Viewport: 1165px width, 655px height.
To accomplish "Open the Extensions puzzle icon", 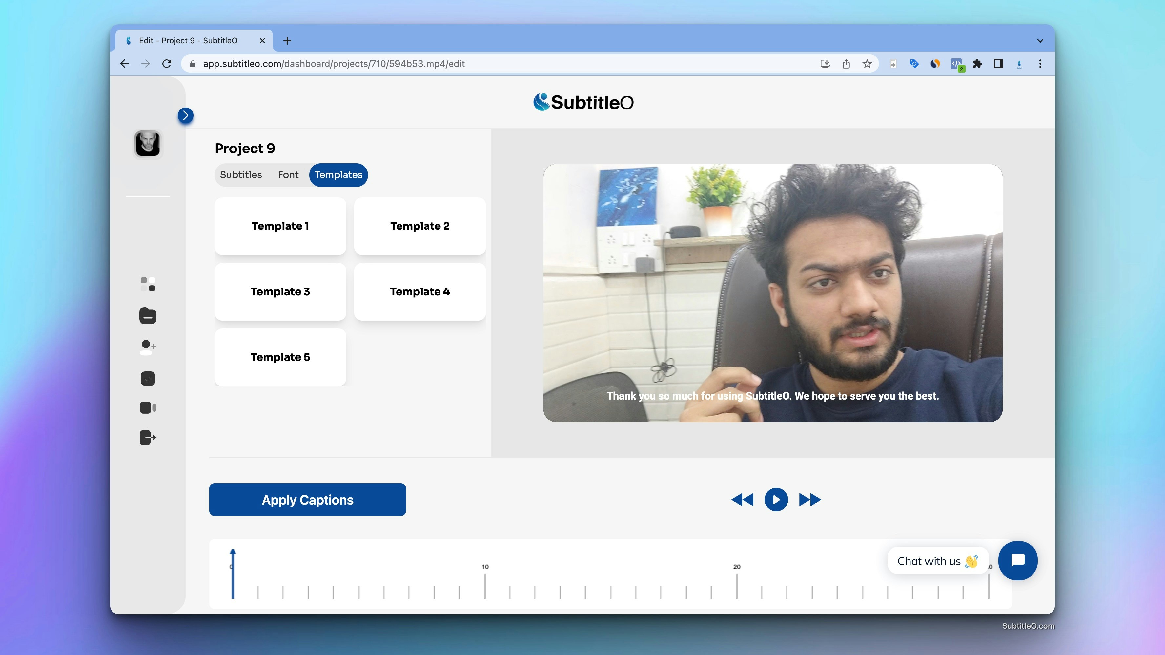I will 977,64.
